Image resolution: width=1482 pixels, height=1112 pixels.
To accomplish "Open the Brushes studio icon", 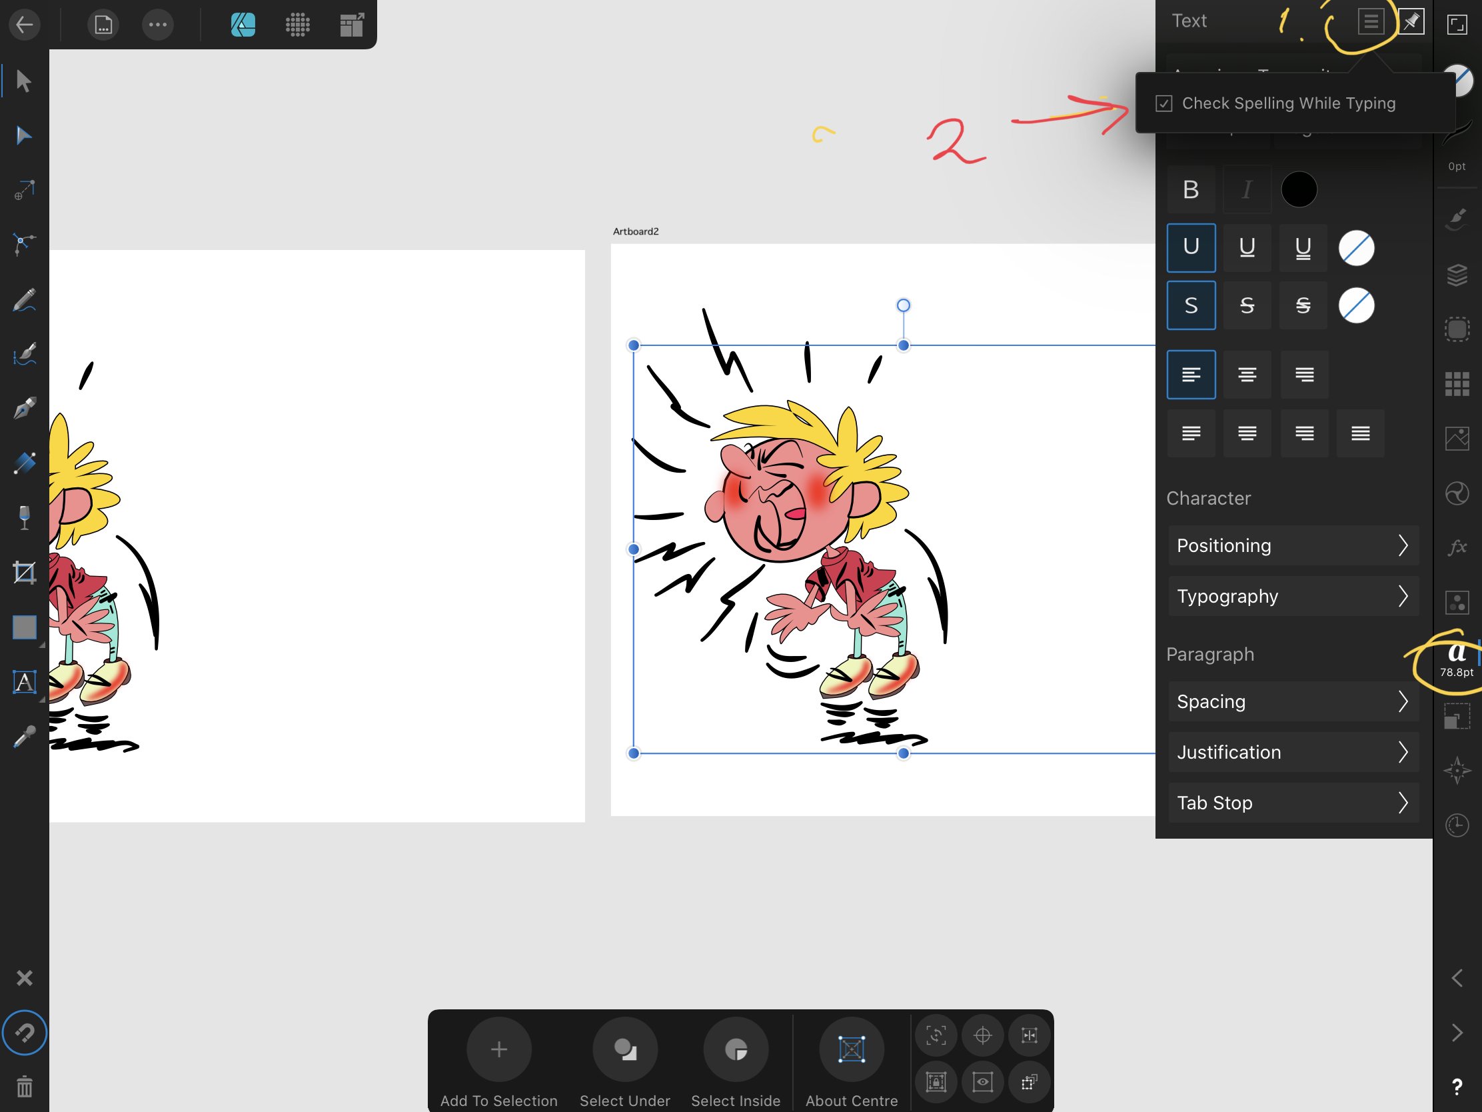I will (1457, 219).
